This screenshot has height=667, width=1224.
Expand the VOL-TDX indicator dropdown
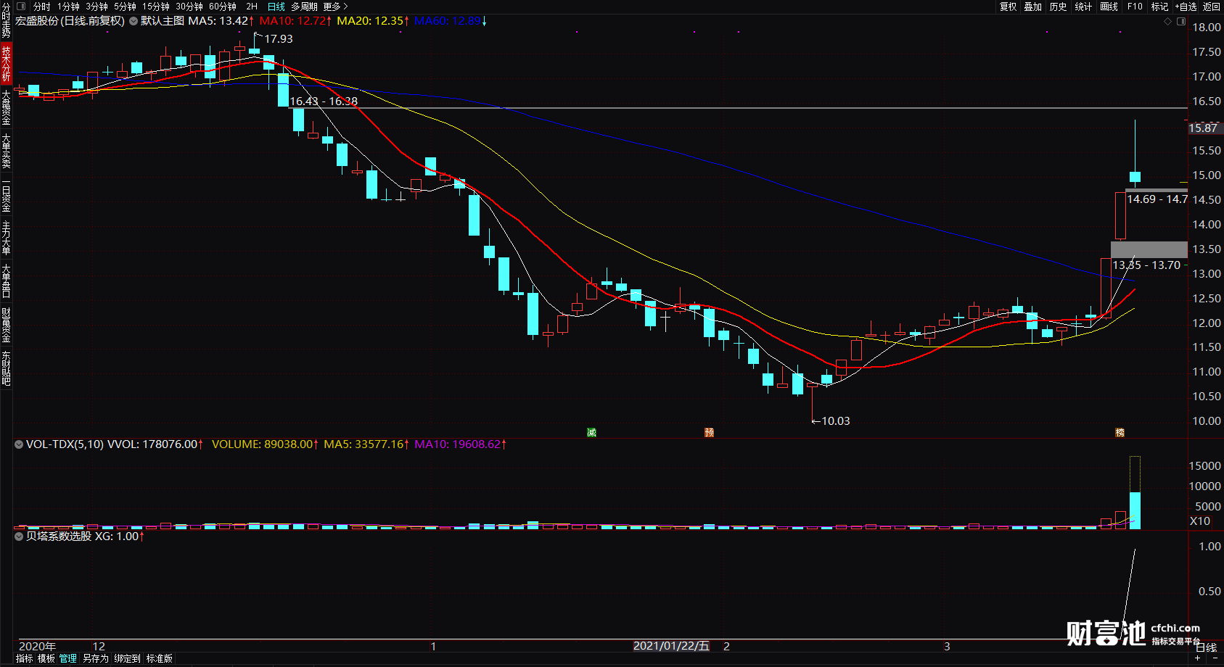point(19,444)
